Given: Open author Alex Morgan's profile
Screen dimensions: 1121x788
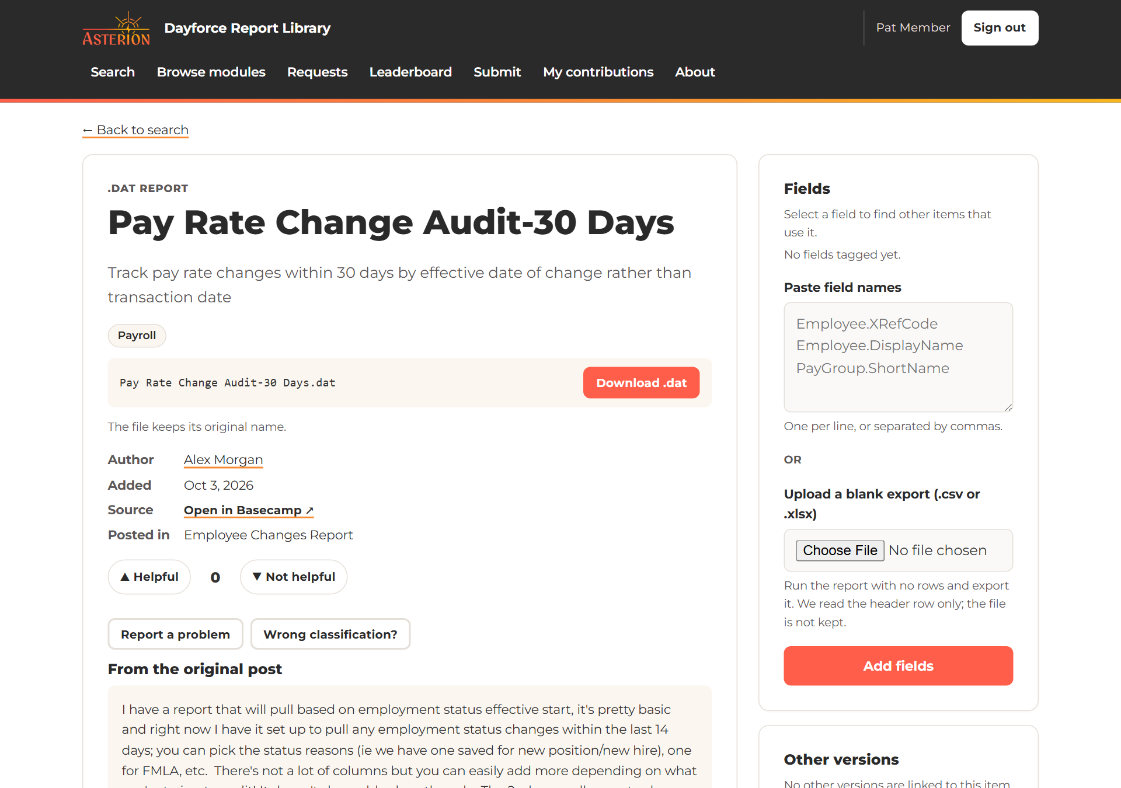Looking at the screenshot, I should [223, 460].
